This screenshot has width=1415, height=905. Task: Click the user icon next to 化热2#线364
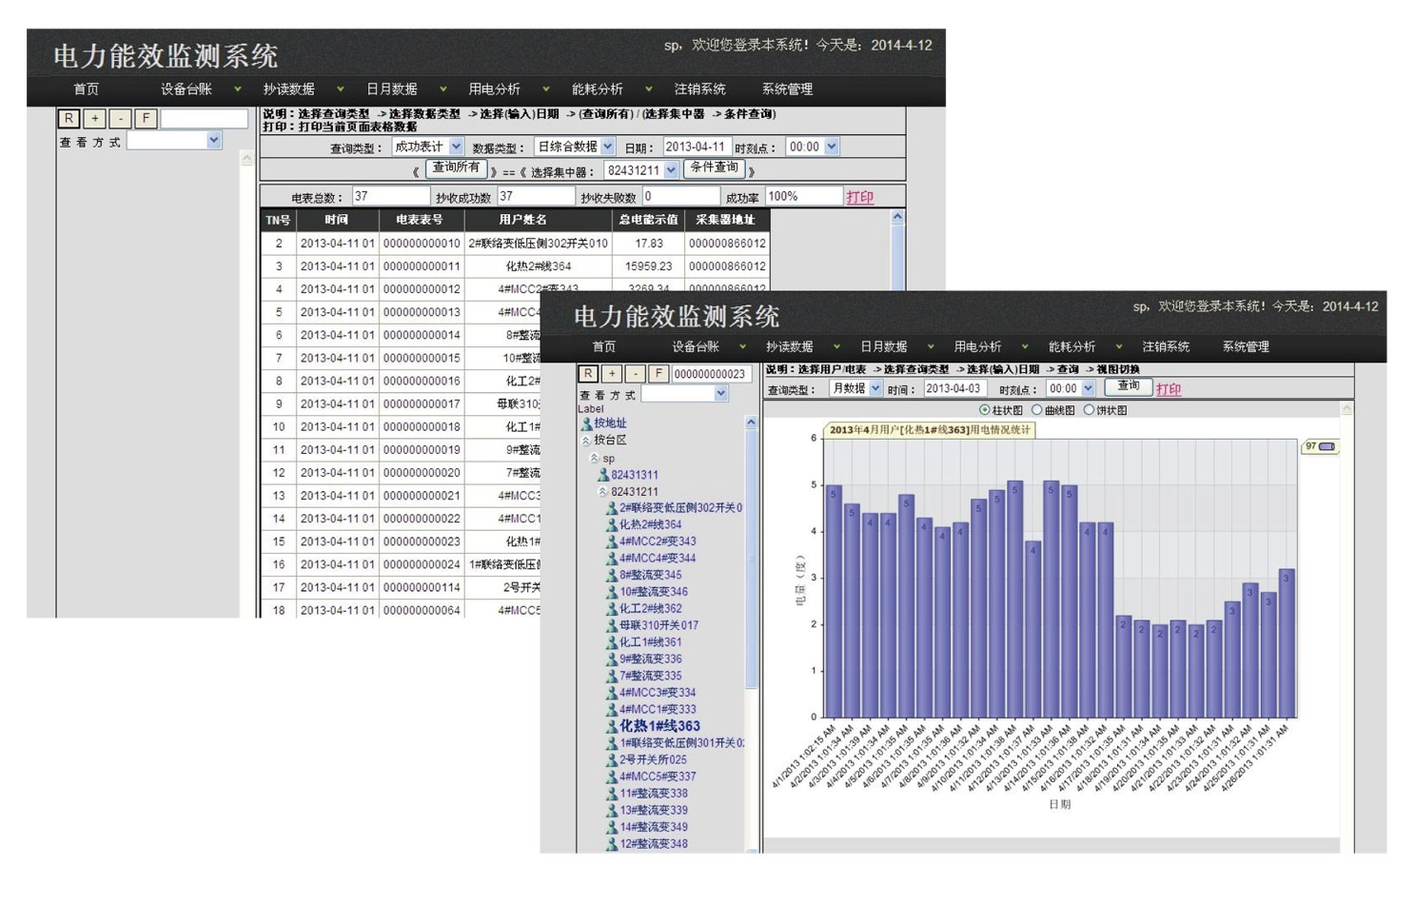612,524
